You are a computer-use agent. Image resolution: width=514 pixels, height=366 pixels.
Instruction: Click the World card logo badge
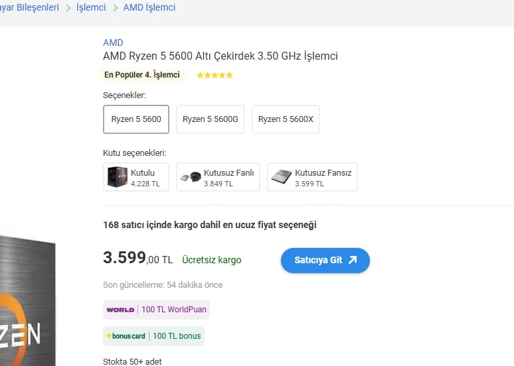click(x=120, y=310)
